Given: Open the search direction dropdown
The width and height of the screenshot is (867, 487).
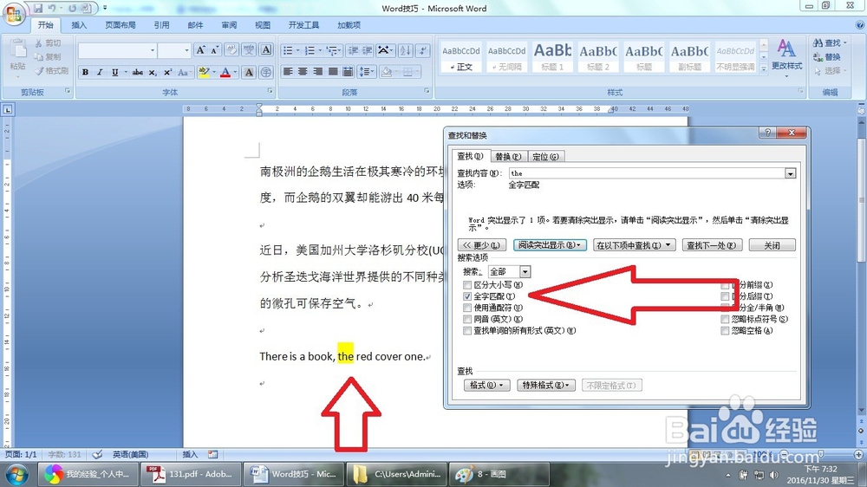Looking at the screenshot, I should [525, 272].
